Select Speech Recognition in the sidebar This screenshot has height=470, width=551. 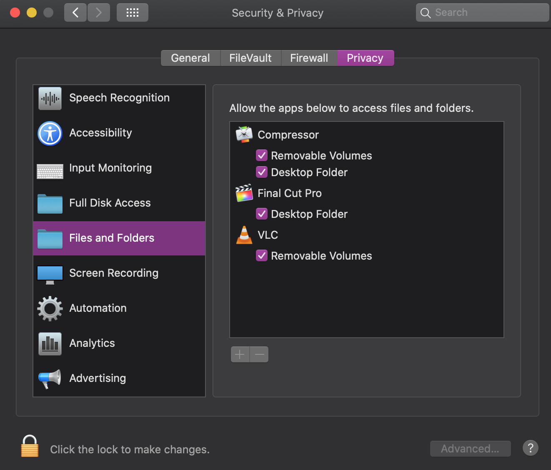pos(119,99)
